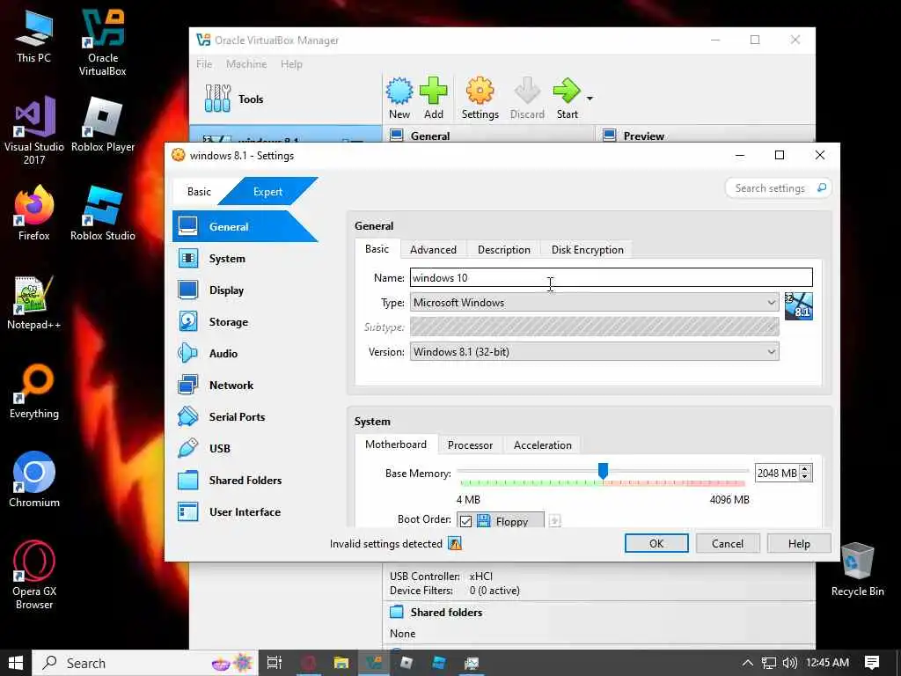Image resolution: width=901 pixels, height=676 pixels.
Task: Select the Motherboard tab
Action: coord(396,445)
